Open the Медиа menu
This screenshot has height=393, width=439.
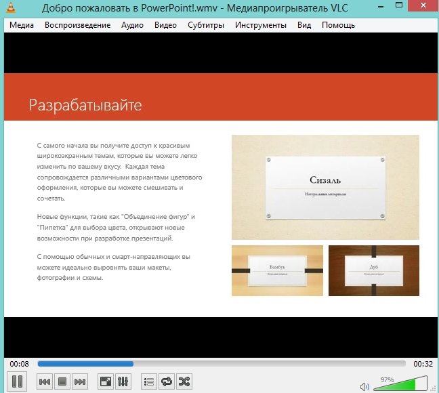[x=22, y=25]
